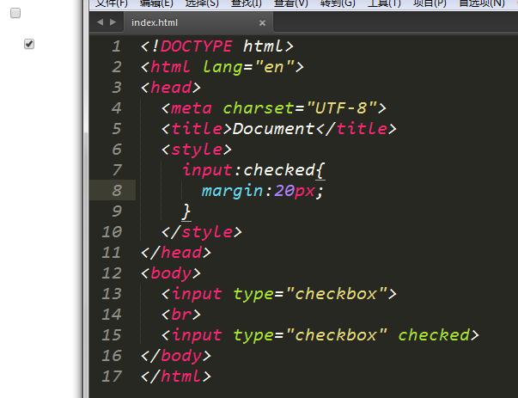Image resolution: width=518 pixels, height=398 pixels.
Task: Open the 选择(S) menu
Action: pos(202,3)
